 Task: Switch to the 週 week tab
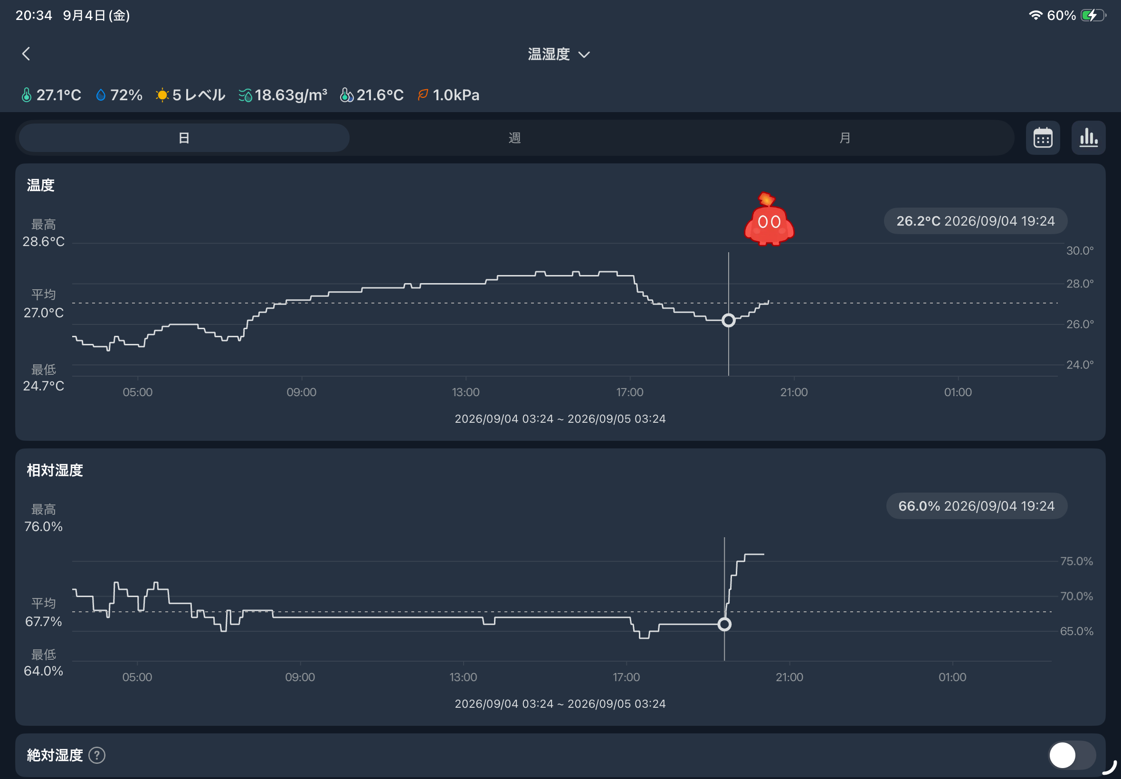tap(514, 138)
